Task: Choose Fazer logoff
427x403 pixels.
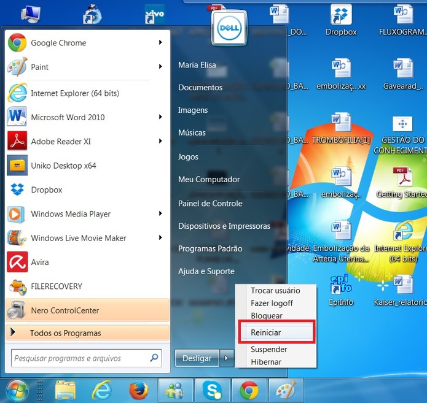Action: pos(276,303)
